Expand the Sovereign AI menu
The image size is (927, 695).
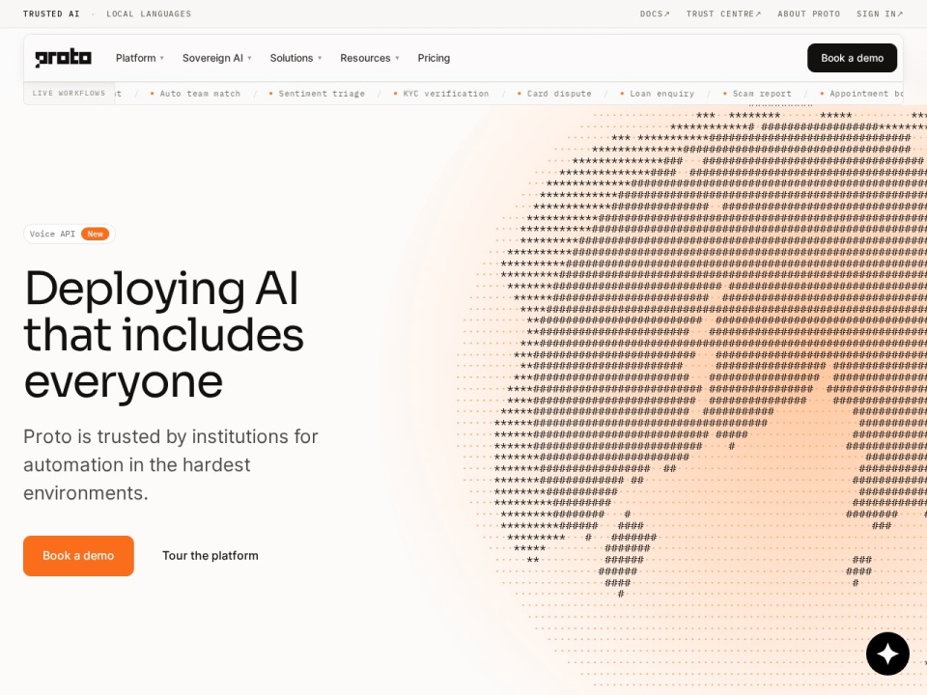click(217, 58)
